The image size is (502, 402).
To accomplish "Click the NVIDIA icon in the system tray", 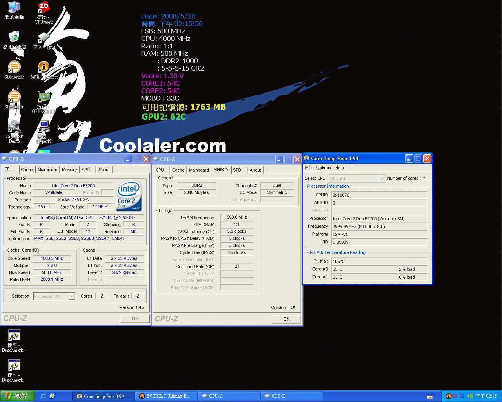I will click(x=470, y=396).
